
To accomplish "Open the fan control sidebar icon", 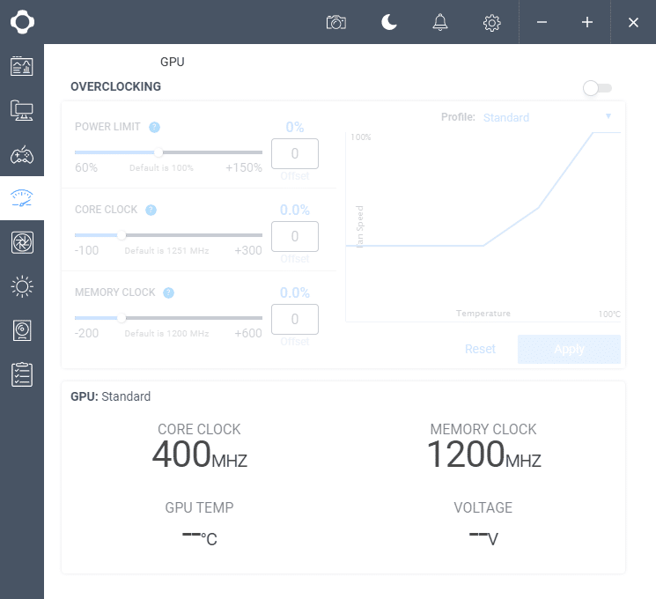I will tap(21, 242).
